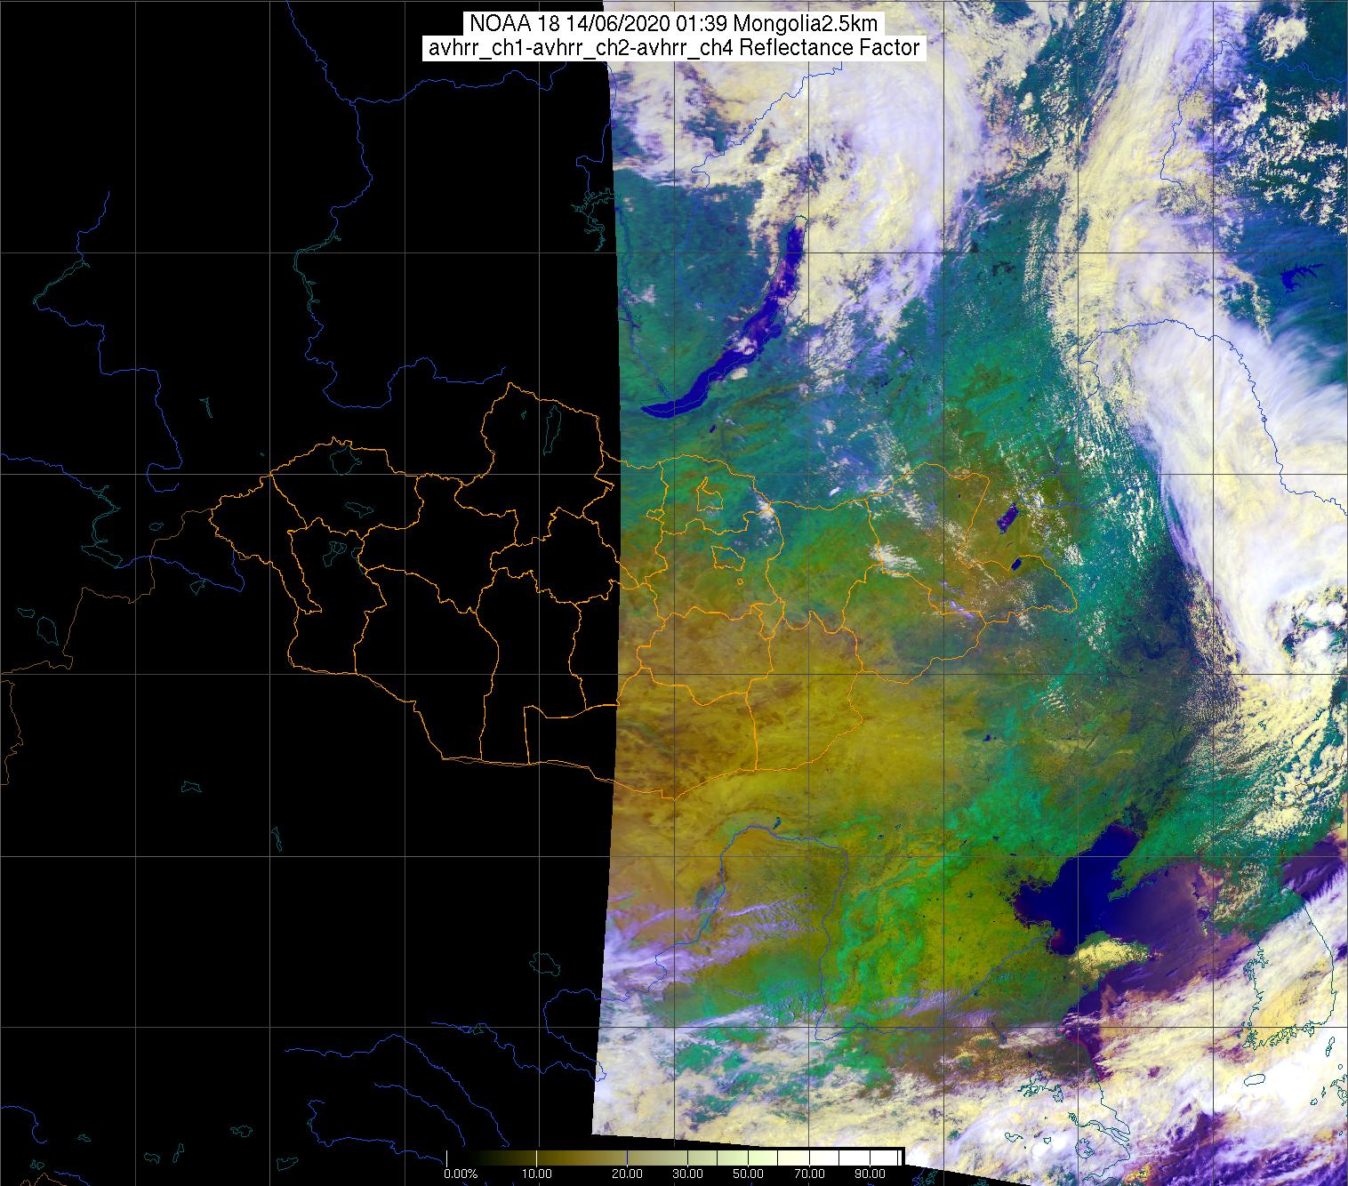Click the "70.00" color scale label
Screen dimensions: 1348x1186
tap(808, 1174)
